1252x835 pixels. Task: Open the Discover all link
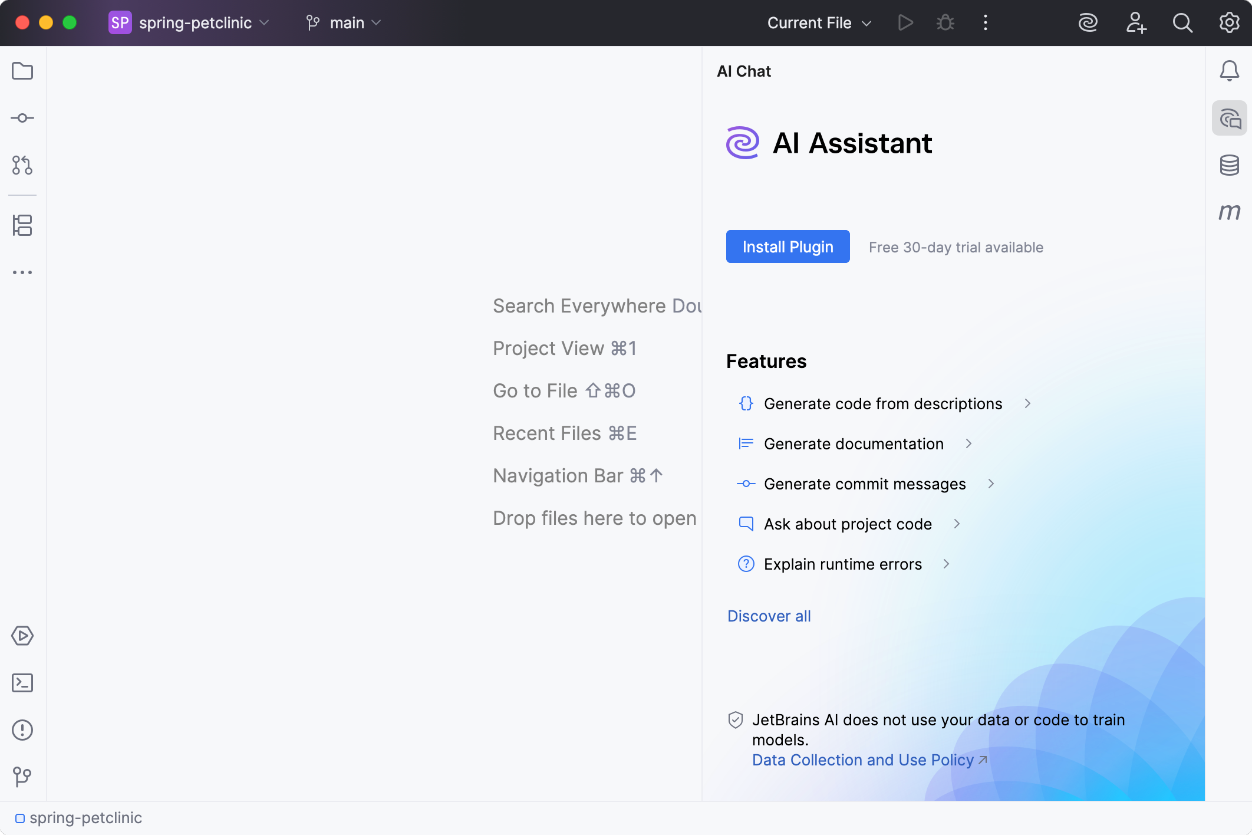[769, 616]
